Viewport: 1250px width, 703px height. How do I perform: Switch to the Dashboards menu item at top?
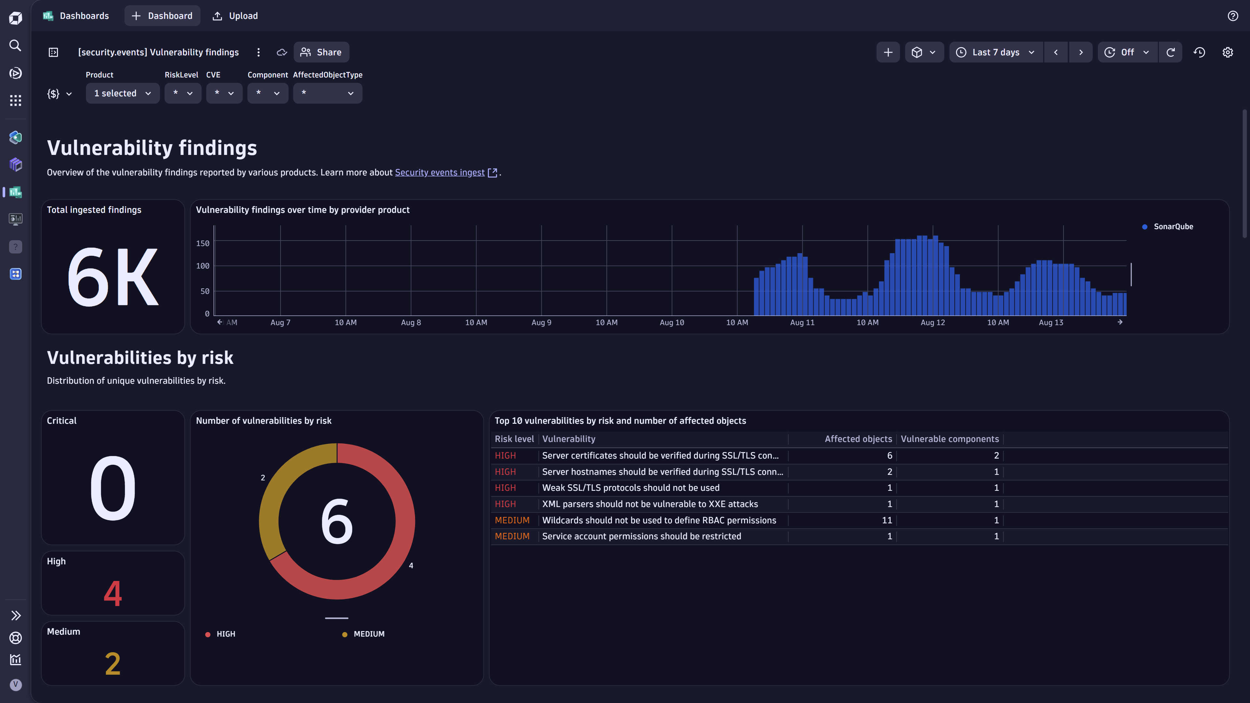click(x=76, y=16)
